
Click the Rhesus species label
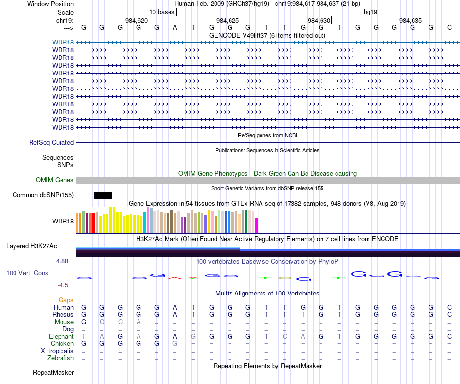(x=63, y=314)
